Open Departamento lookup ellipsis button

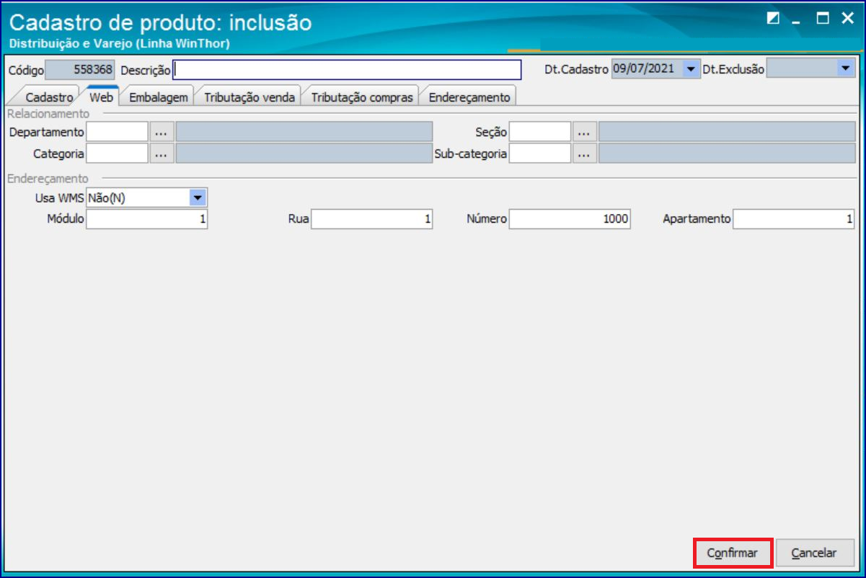[x=162, y=132]
